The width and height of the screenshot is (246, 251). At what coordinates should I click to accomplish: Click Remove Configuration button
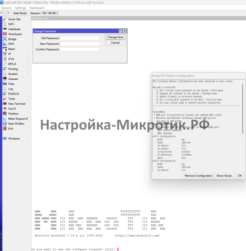coord(199,176)
